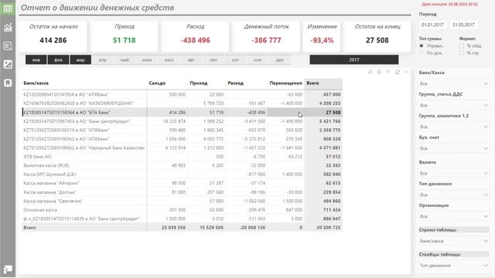The width and height of the screenshot is (495, 278).
Task: Click the Приход 51 718 card
Action: pos(124,36)
